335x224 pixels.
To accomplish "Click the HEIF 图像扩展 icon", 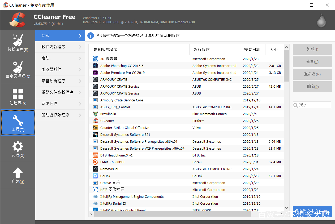I will point(95,190).
